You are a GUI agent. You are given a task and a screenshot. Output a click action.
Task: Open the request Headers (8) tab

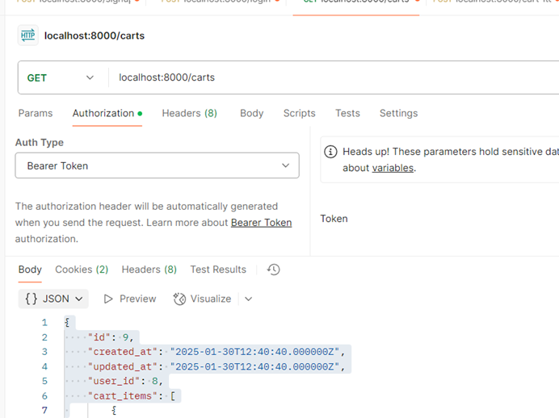(189, 113)
